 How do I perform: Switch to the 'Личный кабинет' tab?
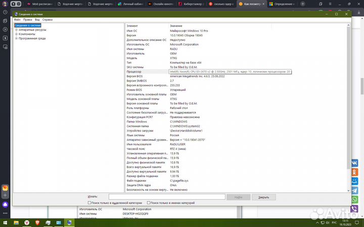point(130,4)
